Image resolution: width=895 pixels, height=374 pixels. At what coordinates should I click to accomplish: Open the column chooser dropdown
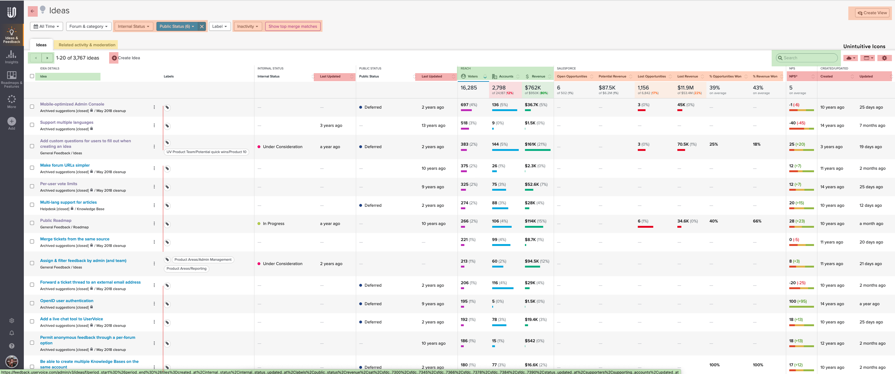pos(868,58)
